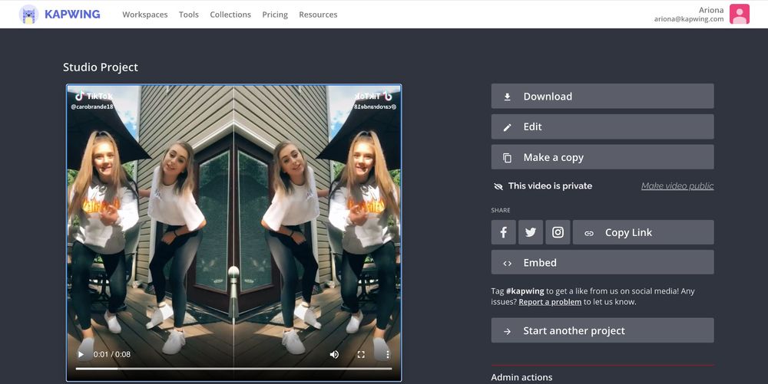Open the video more options menu
The width and height of the screenshot is (768, 384).
(x=387, y=354)
